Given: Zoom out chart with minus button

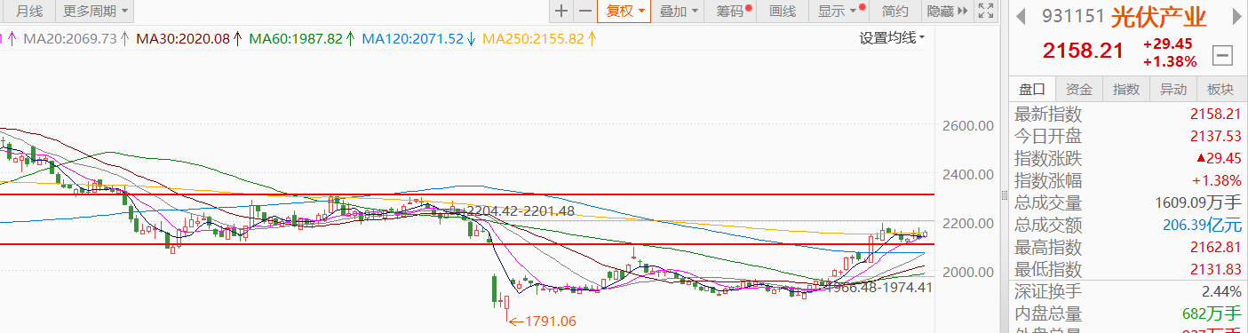Looking at the screenshot, I should pyautogui.click(x=584, y=12).
